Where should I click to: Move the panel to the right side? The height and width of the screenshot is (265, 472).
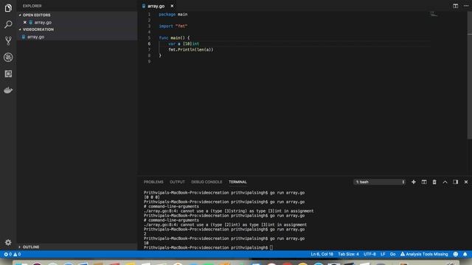tap(456, 182)
